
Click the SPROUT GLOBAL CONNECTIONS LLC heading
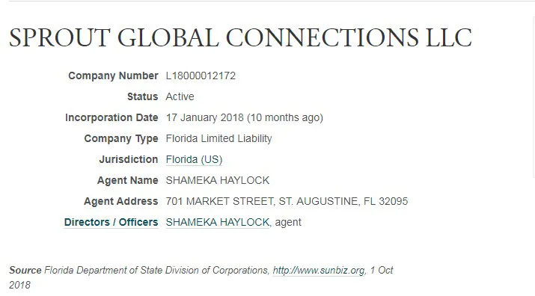coord(240,37)
